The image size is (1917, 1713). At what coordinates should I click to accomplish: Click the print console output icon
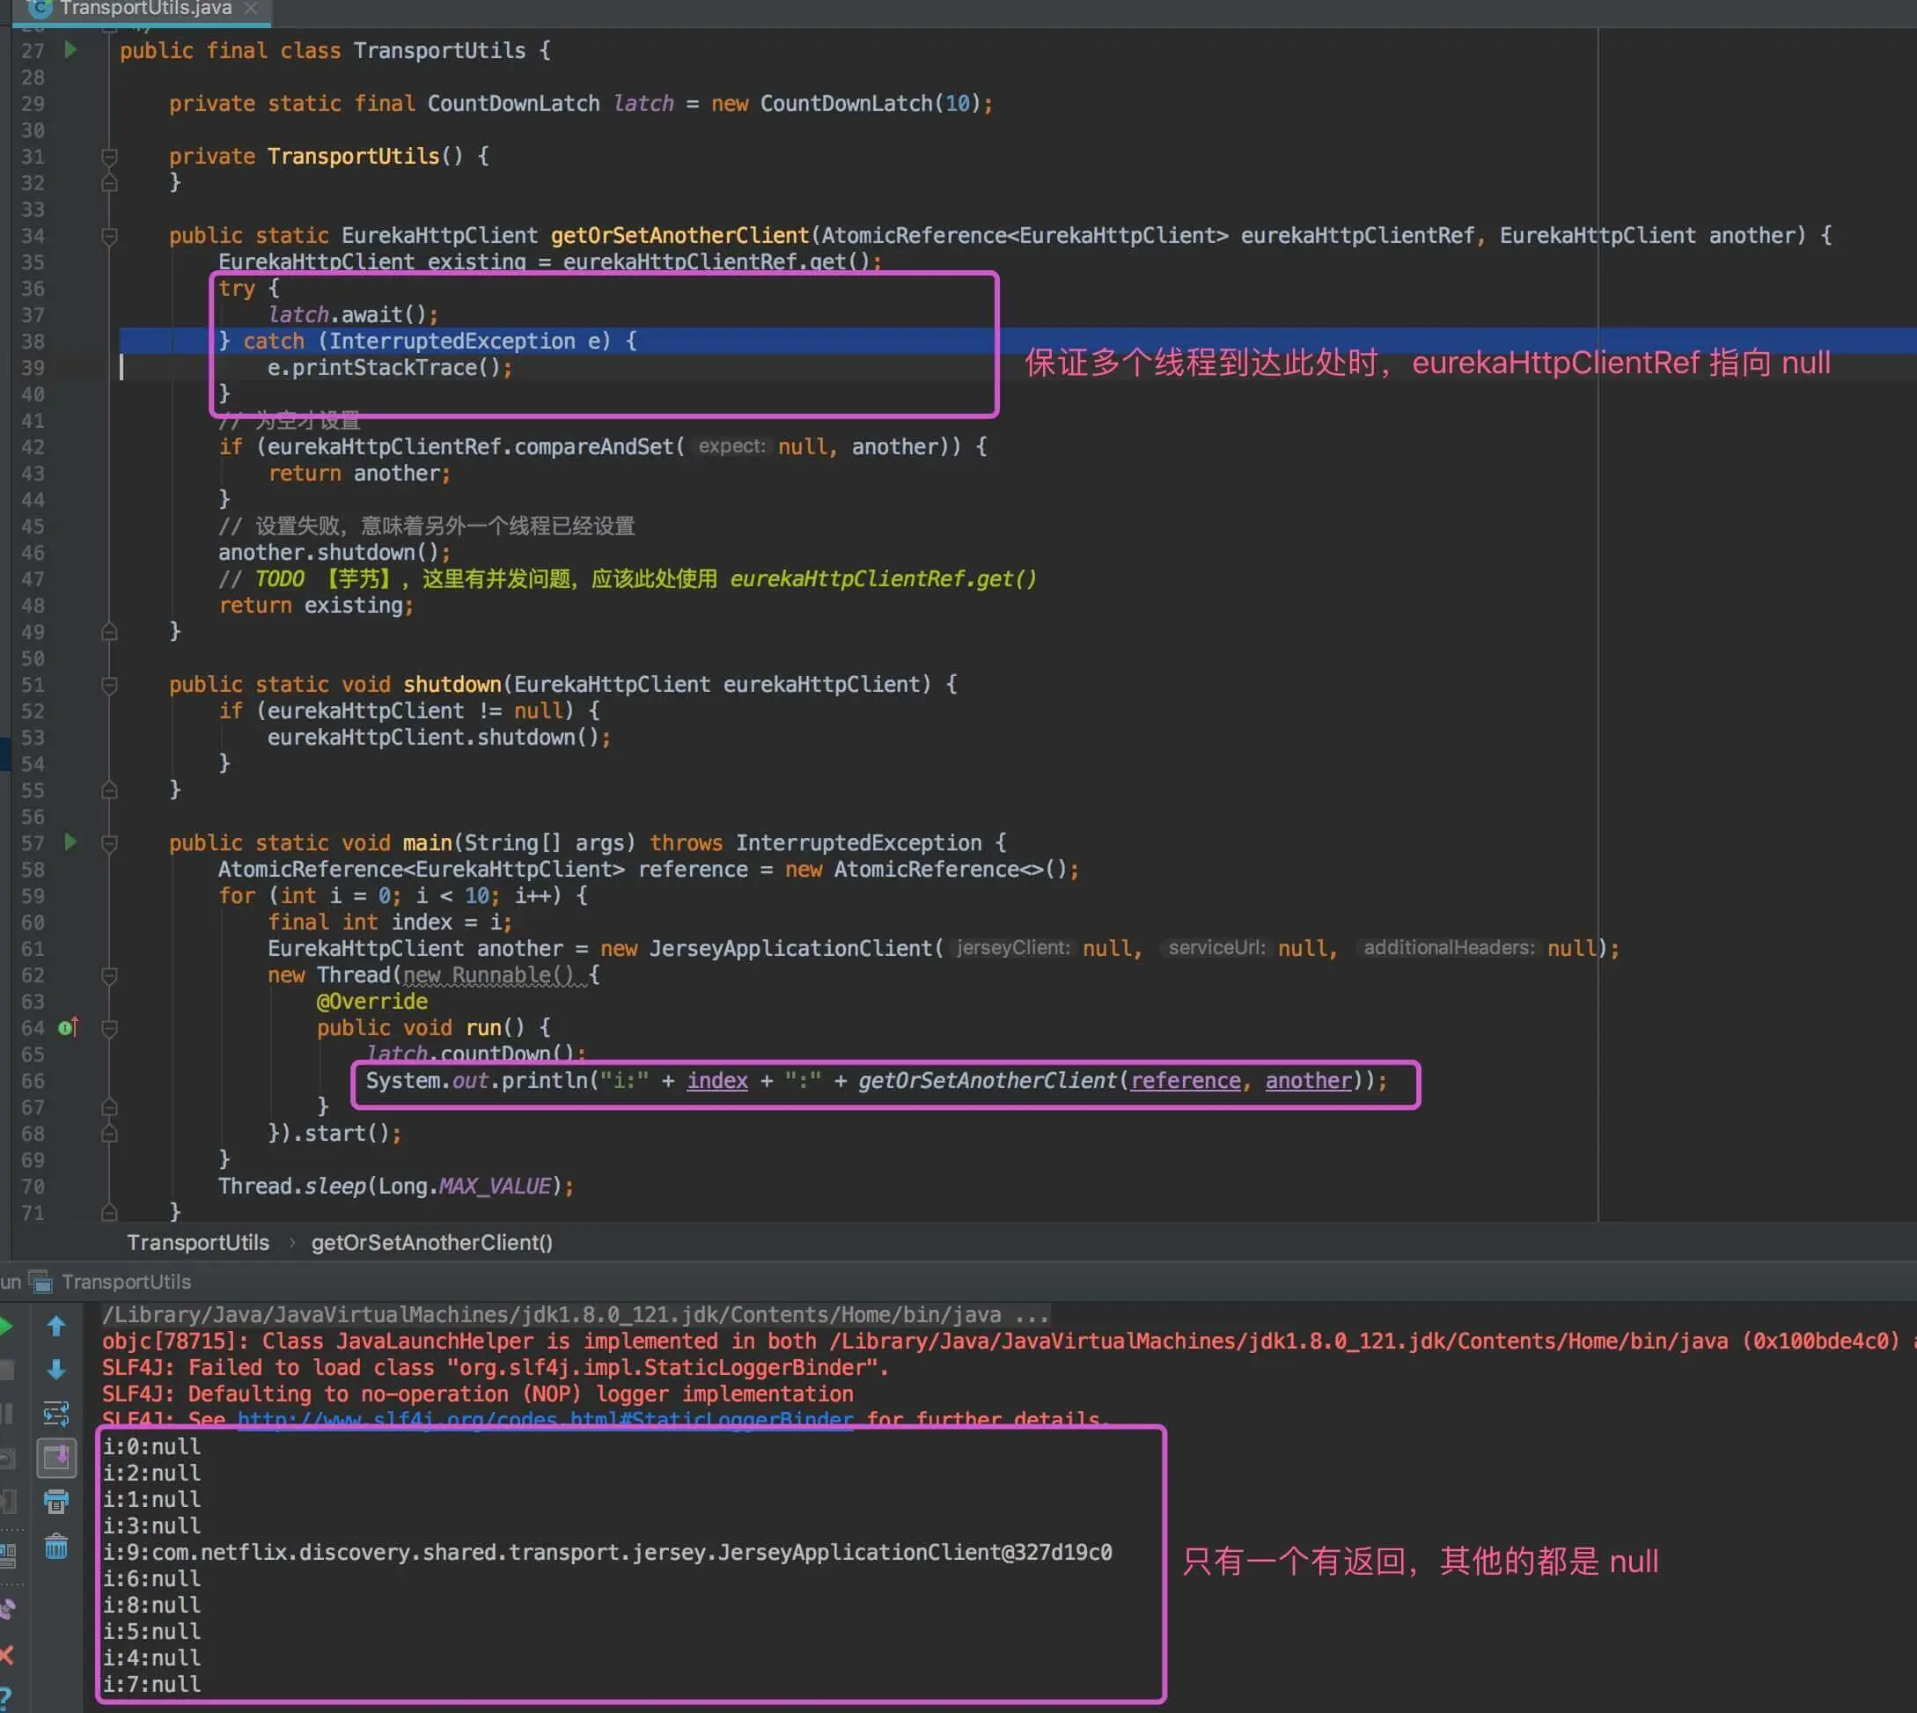pyautogui.click(x=55, y=1501)
